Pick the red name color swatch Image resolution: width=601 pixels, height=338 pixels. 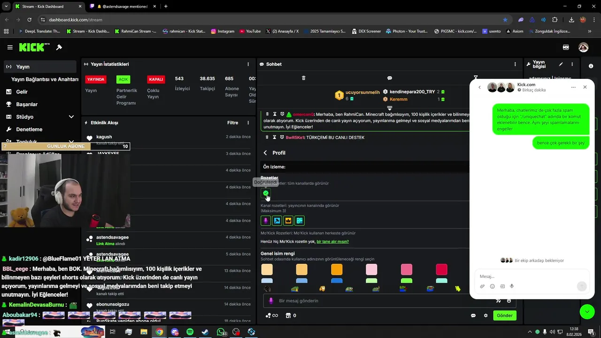coord(441,269)
